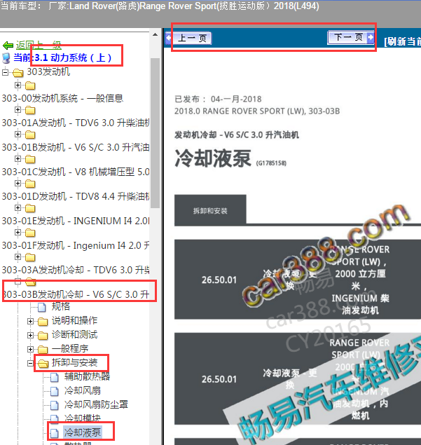Click the 冷却风扇 page icon
The width and height of the screenshot is (421, 445).
(55, 391)
